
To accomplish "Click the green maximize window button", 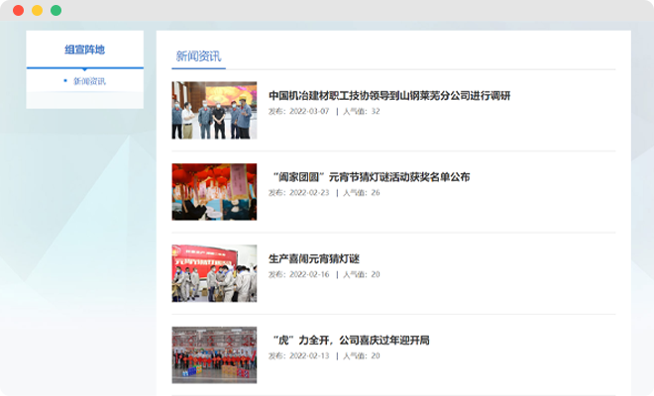I will point(55,11).
